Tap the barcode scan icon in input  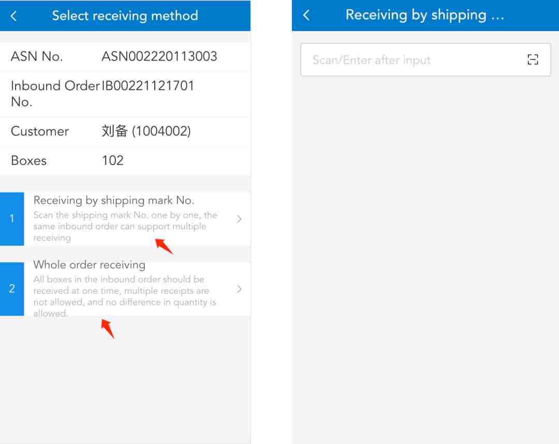[533, 60]
